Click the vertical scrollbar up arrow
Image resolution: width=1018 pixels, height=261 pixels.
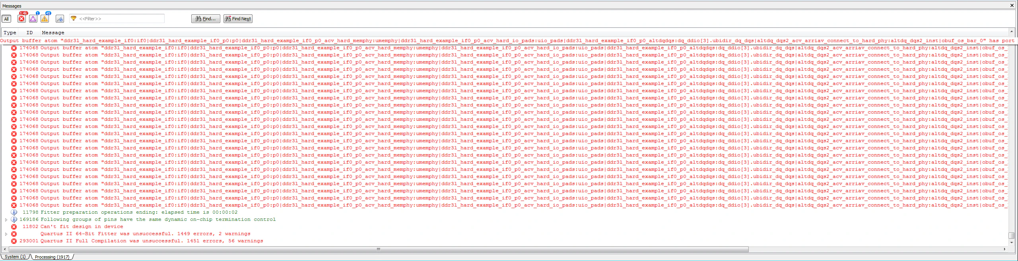(x=1012, y=31)
